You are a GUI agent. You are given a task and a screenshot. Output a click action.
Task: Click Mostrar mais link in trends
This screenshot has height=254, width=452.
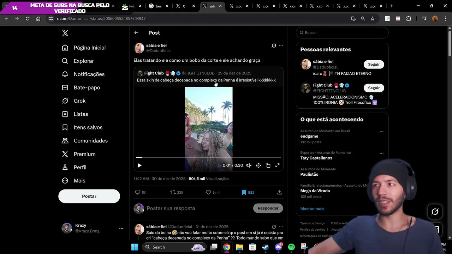click(x=312, y=209)
